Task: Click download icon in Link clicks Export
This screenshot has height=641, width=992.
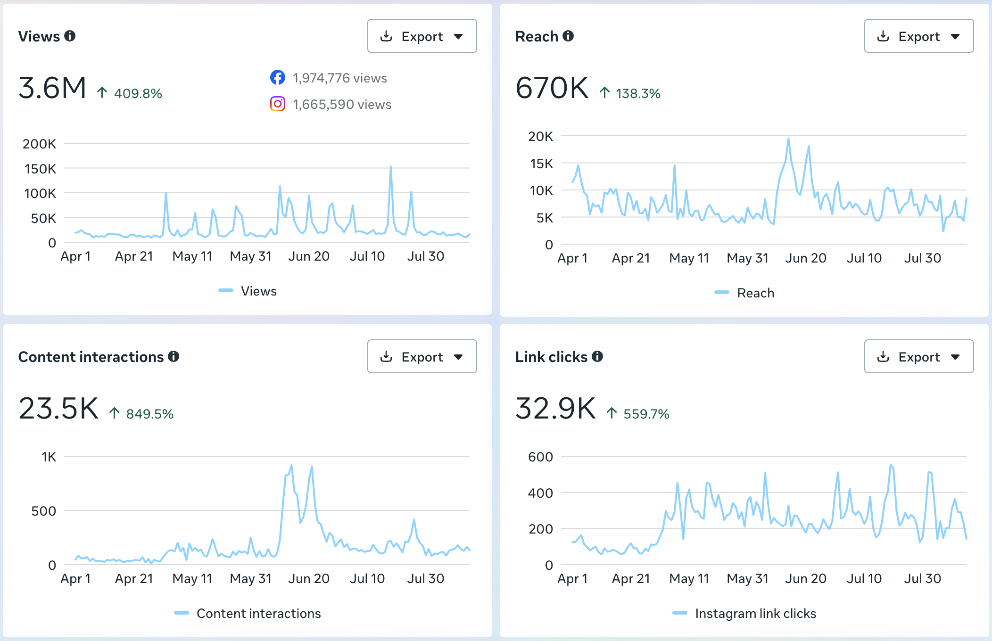Action: coord(883,357)
